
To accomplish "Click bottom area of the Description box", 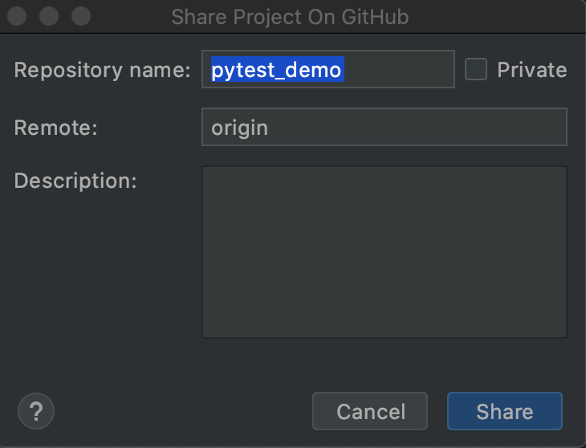I will [385, 321].
